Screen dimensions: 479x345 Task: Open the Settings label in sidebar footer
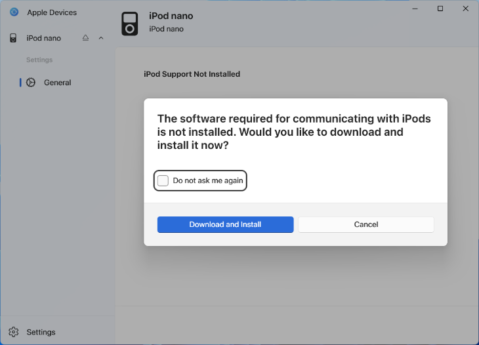click(x=41, y=332)
